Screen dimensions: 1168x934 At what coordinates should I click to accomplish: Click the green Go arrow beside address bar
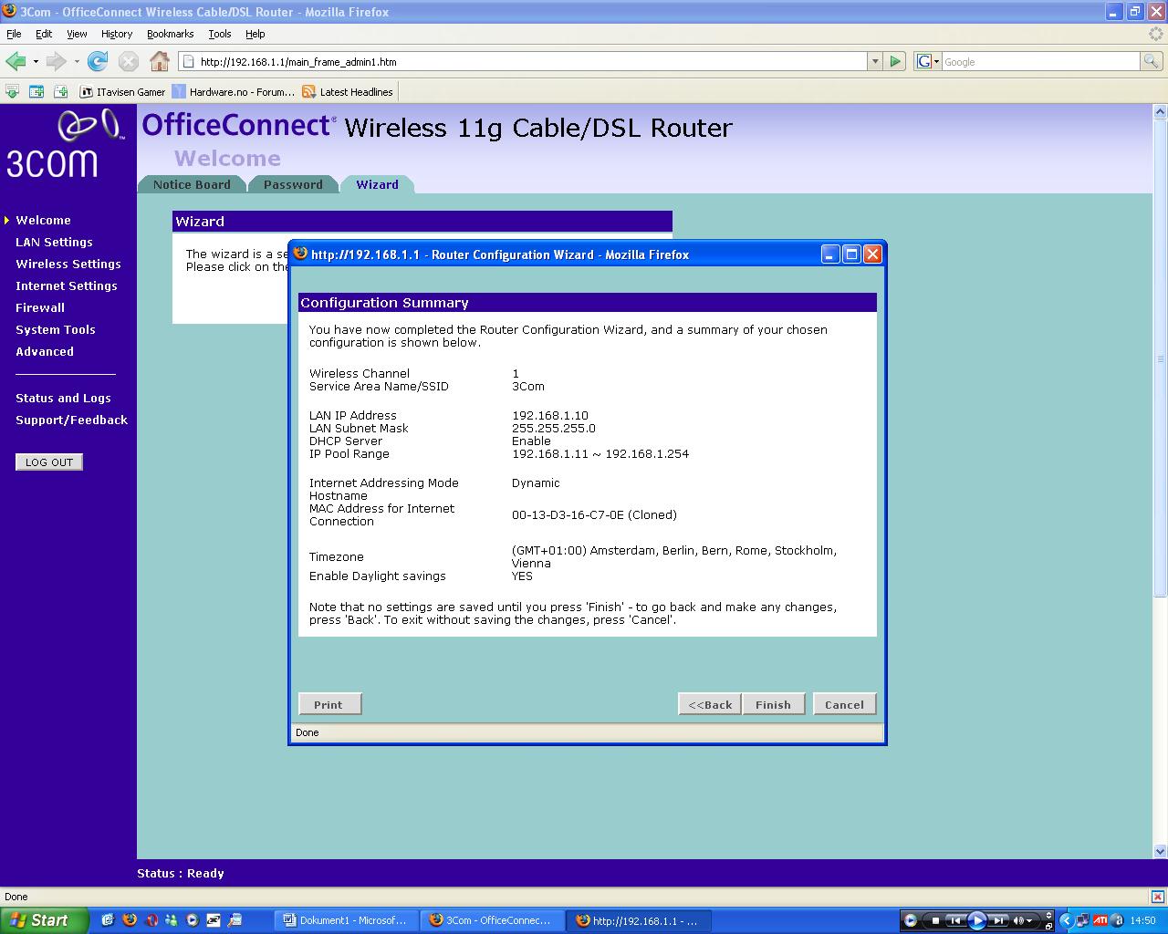(895, 61)
